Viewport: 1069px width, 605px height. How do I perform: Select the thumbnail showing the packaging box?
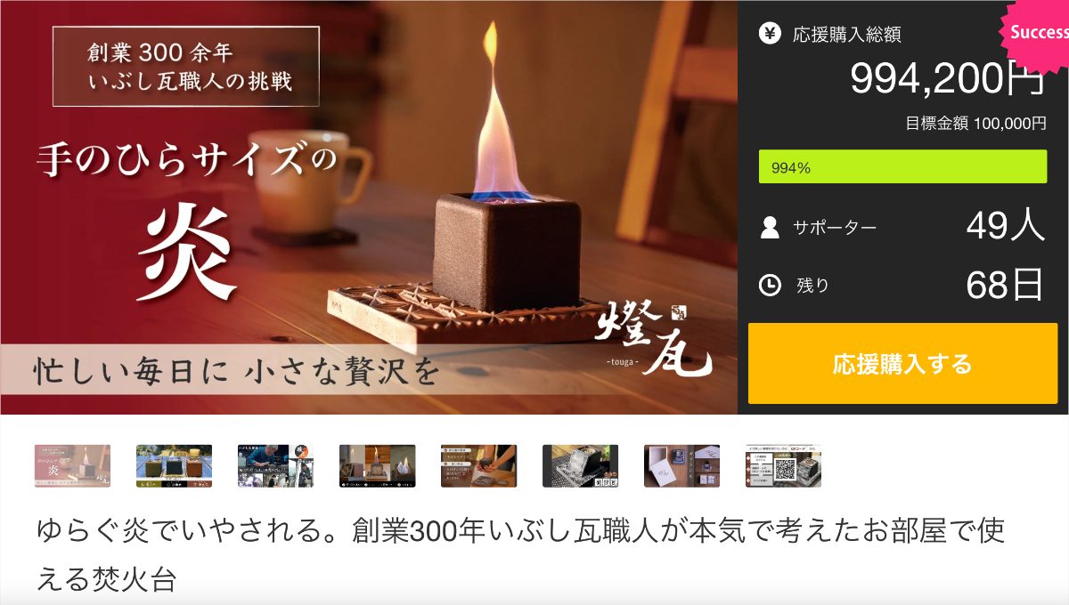coord(681,466)
